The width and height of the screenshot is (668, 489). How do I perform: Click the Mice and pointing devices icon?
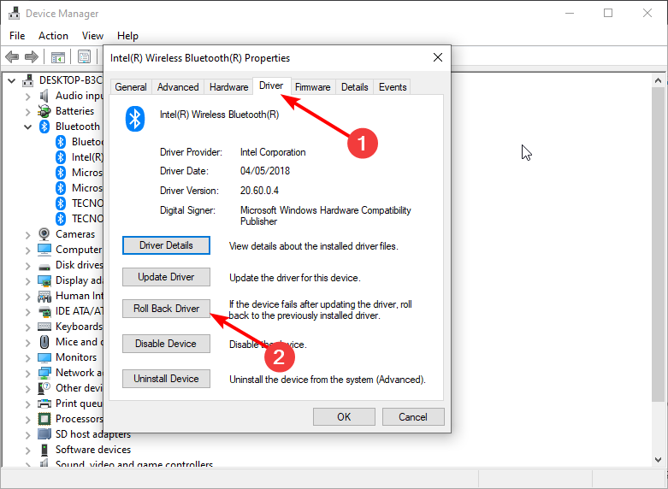click(x=44, y=342)
